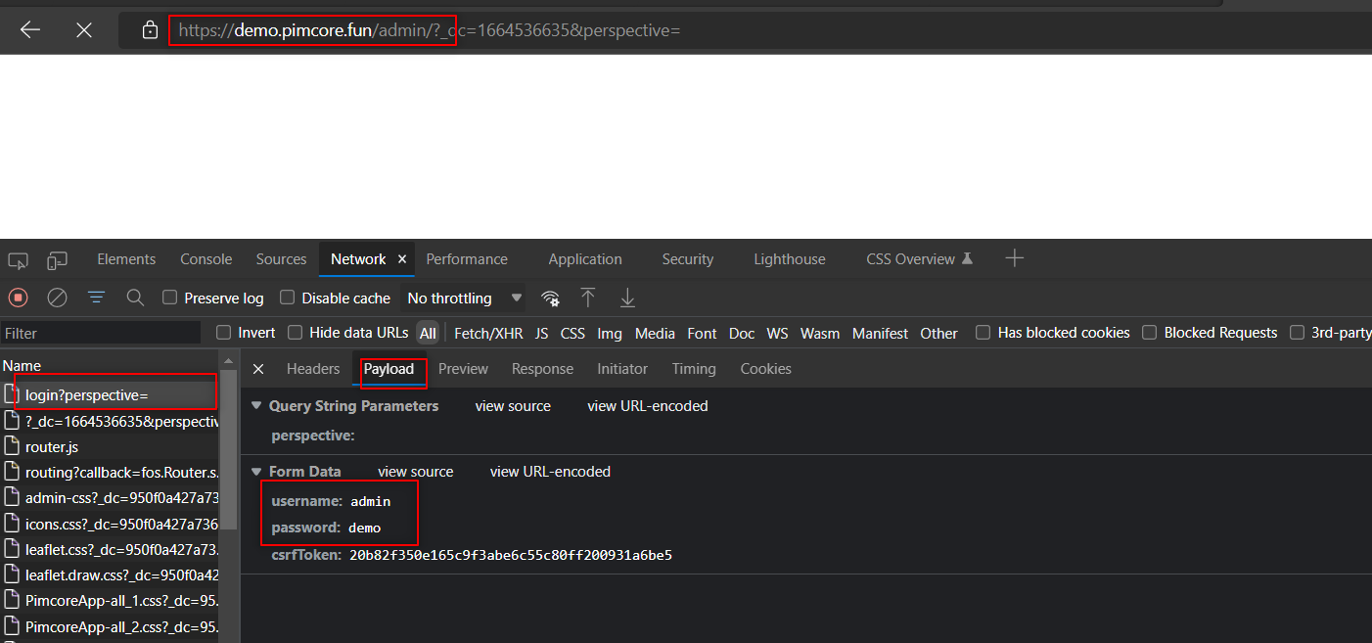This screenshot has width=1372, height=643.
Task: Filter requests by Fetch/XHR
Action: pos(488,334)
